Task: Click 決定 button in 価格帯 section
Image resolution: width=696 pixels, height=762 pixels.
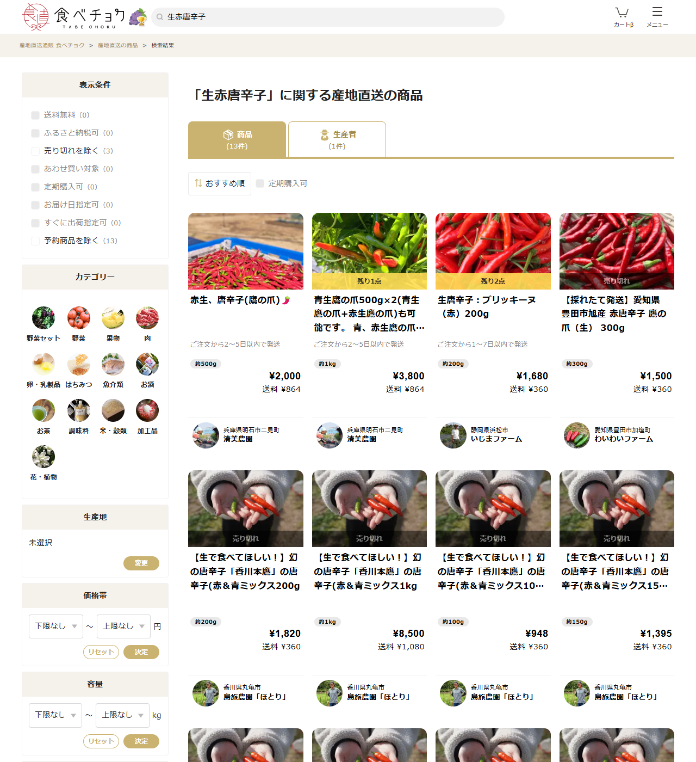Action: coord(141,652)
